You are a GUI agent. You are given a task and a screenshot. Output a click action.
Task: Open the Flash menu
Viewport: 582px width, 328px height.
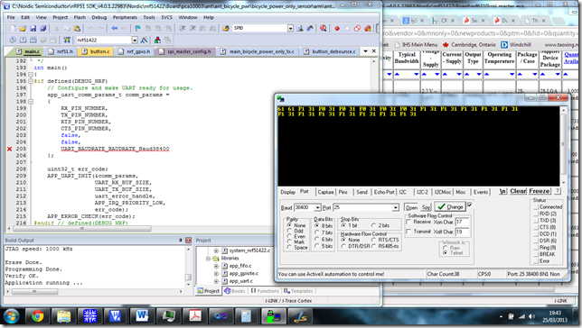coord(80,17)
